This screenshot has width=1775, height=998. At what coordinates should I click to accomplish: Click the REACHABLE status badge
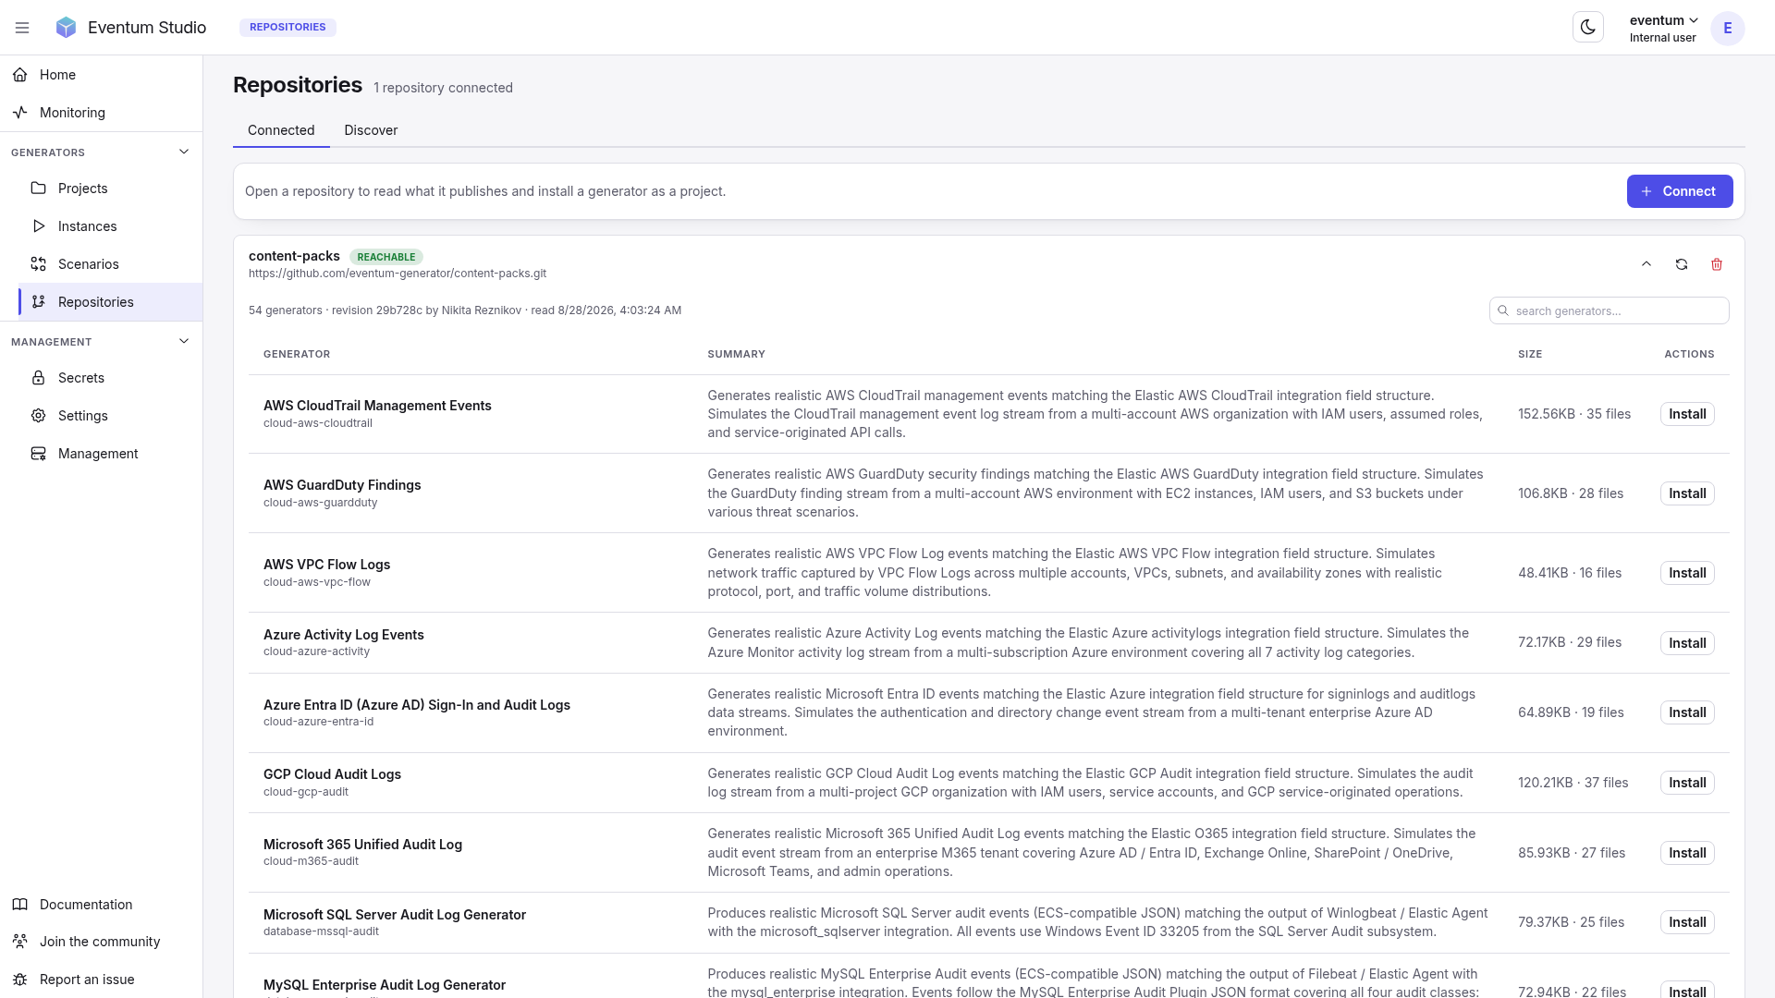[x=386, y=257]
